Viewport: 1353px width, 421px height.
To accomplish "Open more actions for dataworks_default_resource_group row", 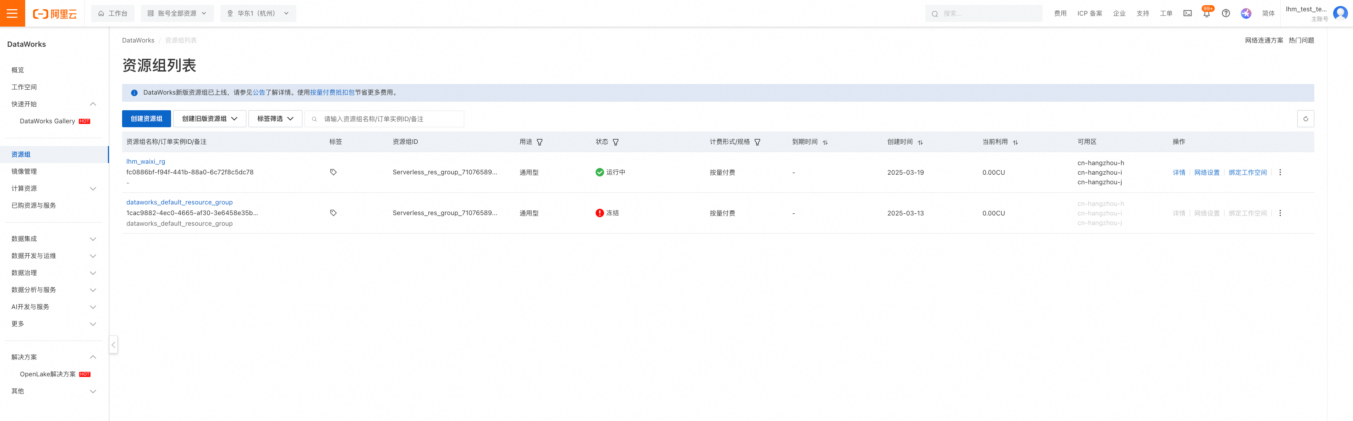I will pos(1280,213).
